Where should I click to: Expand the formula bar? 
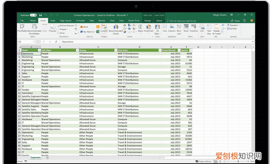point(252,42)
